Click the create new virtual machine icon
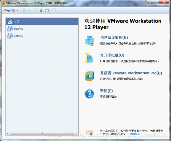Image resolution: width=171 pixels, height=141 pixels. 90,41
